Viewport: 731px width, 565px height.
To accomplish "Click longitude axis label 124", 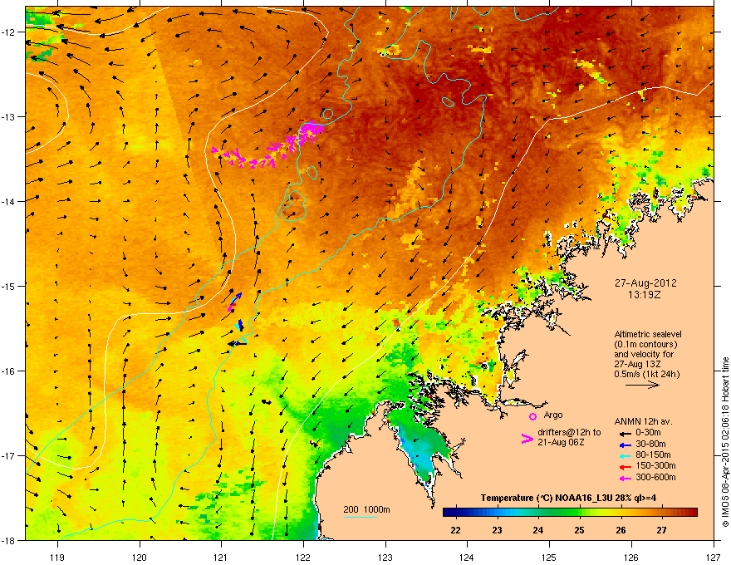I will tap(467, 557).
